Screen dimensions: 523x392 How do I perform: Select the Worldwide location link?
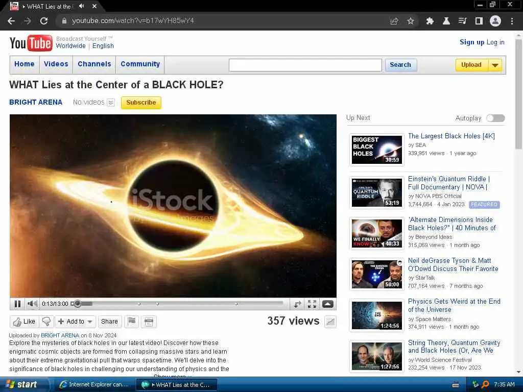[70, 45]
